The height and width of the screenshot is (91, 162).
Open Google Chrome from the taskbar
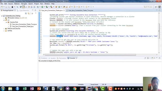coord(75,89)
